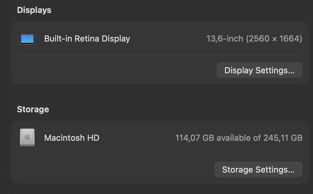The height and width of the screenshot is (194, 313).
Task: Click the 13,6-inch display size text
Action: pyautogui.click(x=225, y=39)
